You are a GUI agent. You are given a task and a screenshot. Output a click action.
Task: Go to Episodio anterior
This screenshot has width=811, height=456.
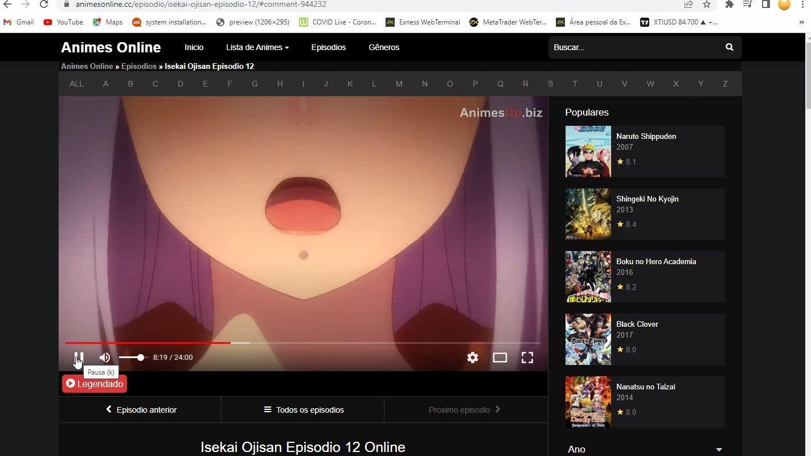tap(141, 410)
